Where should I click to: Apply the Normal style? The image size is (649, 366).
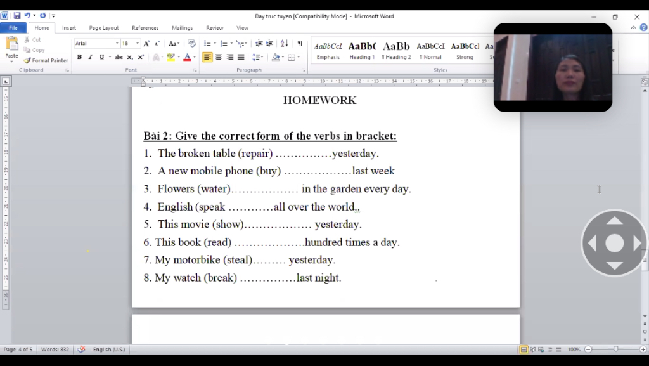point(430,51)
